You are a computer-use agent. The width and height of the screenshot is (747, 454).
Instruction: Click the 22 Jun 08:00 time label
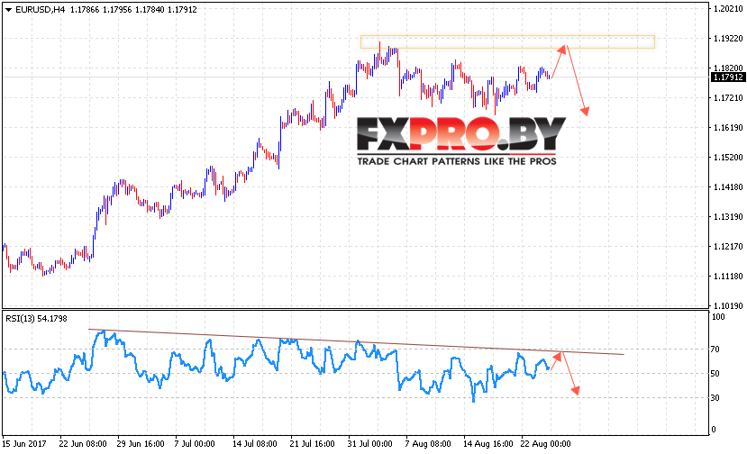[83, 444]
